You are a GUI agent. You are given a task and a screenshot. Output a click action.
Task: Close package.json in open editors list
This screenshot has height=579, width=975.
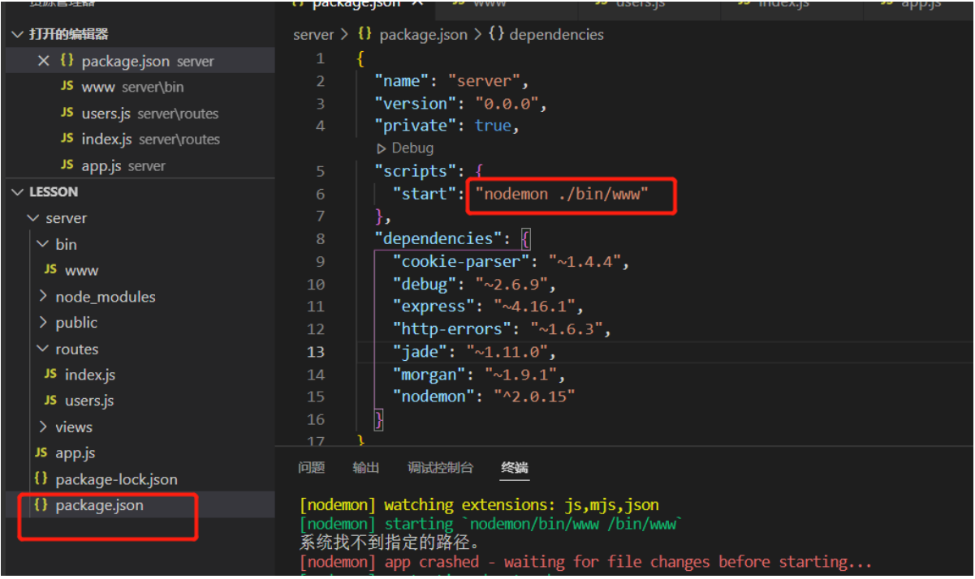point(44,61)
